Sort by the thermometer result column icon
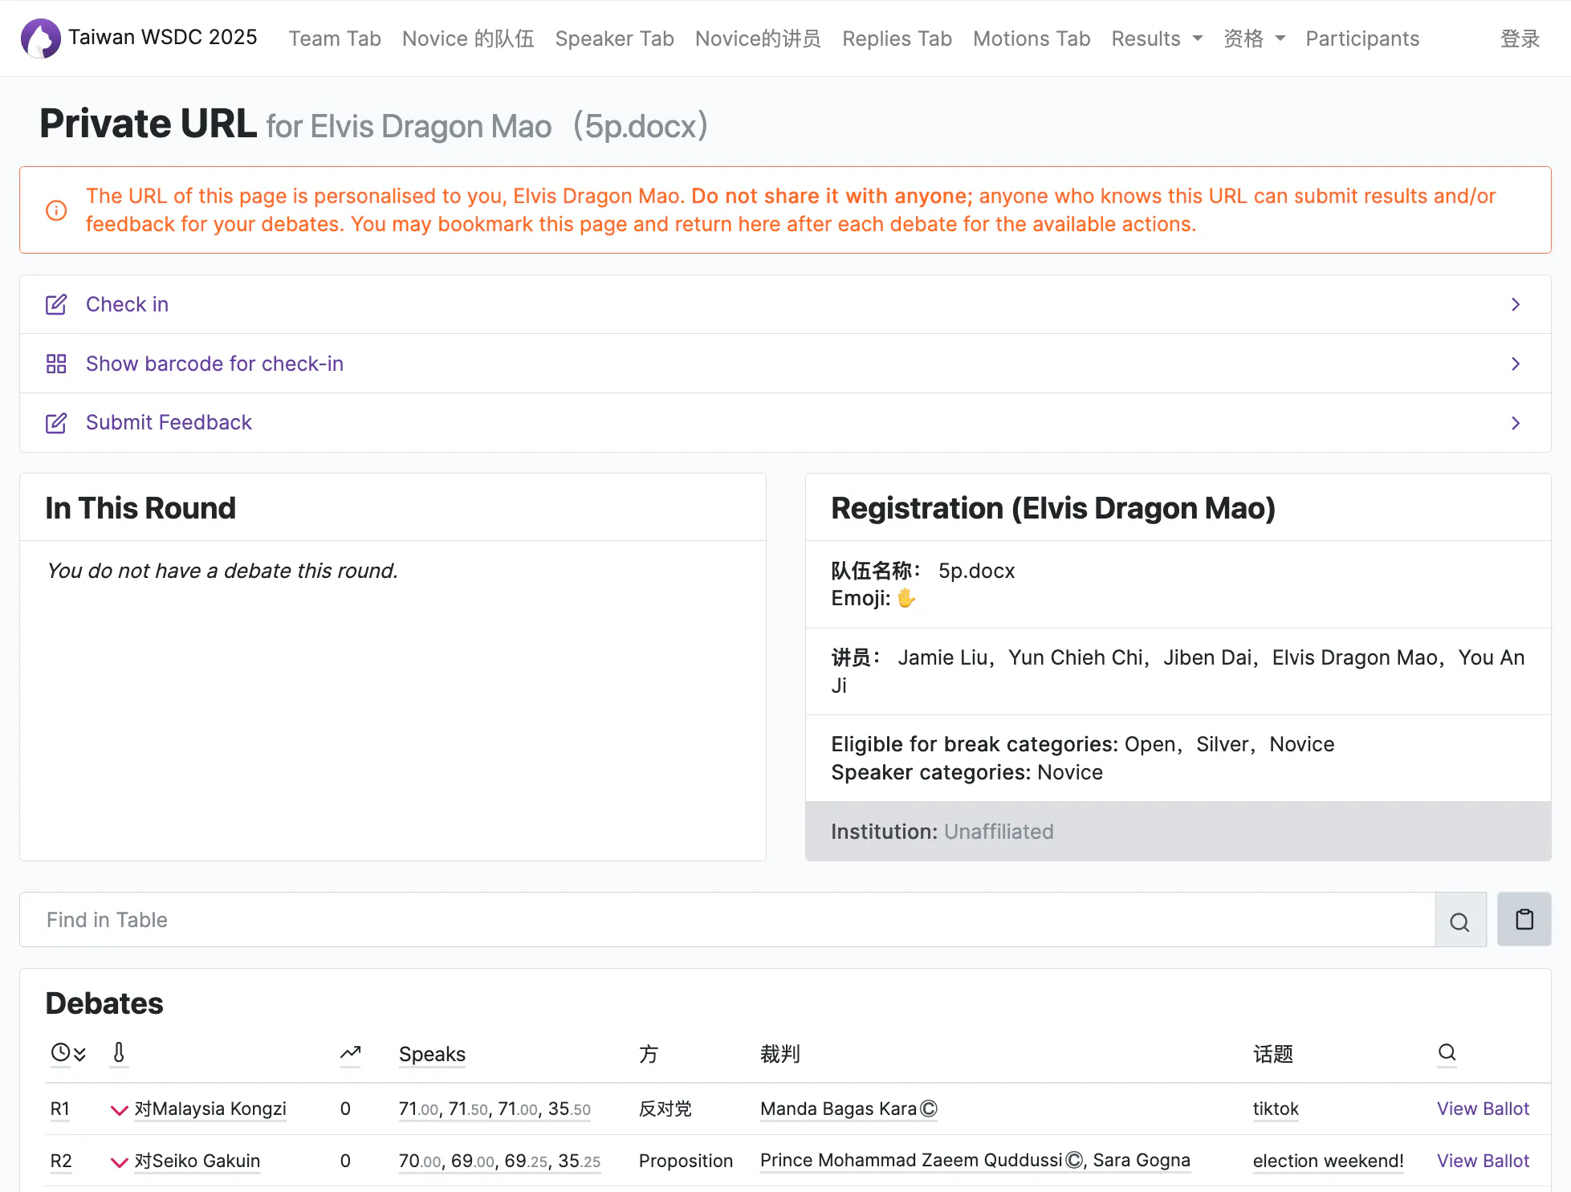 119,1053
